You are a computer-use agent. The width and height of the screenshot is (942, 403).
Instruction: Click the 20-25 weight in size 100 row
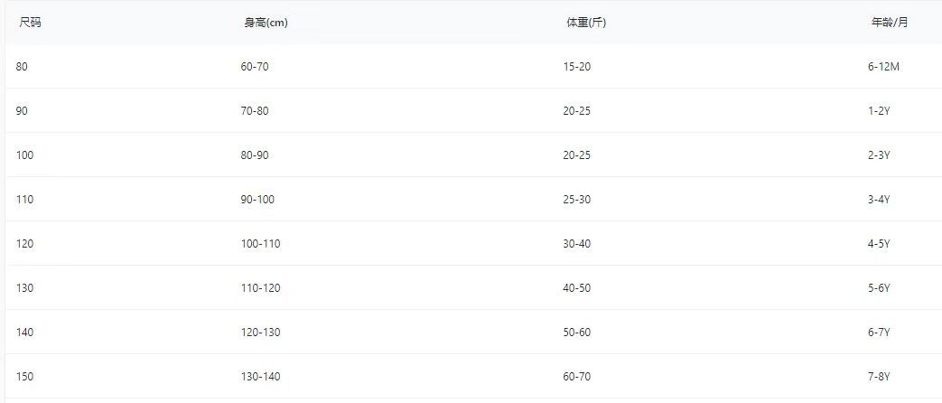tap(576, 155)
